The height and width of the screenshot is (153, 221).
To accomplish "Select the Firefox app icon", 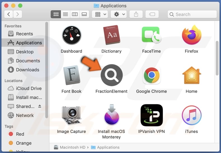I will (x=192, y=35).
